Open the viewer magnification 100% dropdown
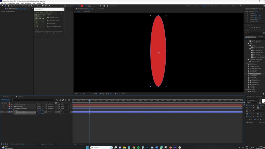 click(x=78, y=94)
